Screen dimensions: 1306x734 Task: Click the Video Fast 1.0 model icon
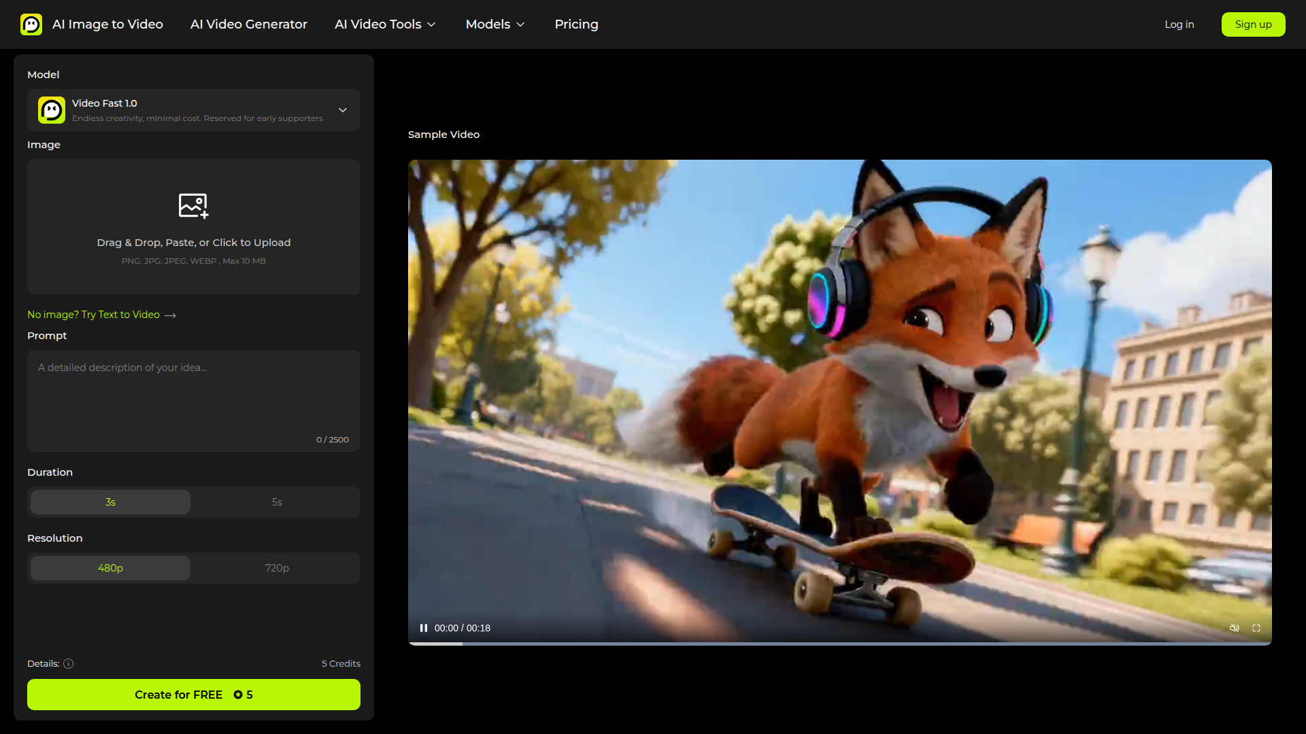[52, 110]
